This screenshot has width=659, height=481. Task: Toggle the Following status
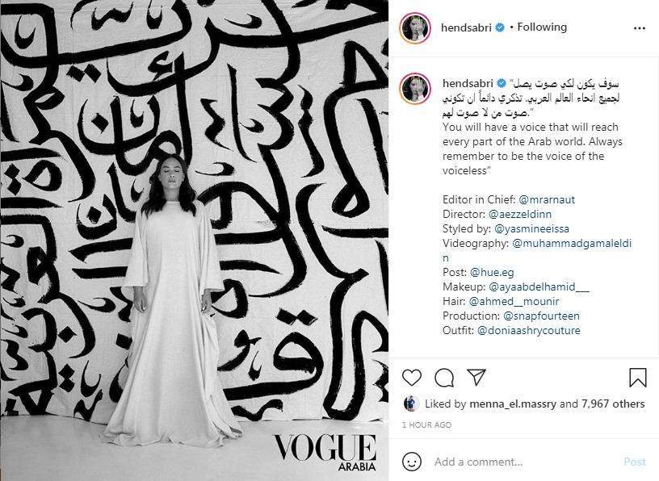pos(542,27)
